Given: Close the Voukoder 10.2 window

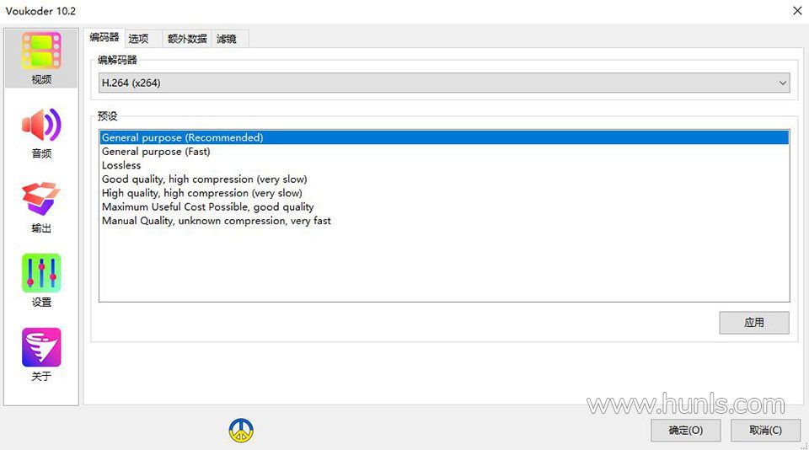Looking at the screenshot, I should coord(797,11).
